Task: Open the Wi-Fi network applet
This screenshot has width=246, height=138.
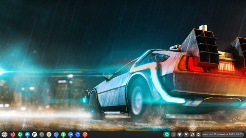Action: tap(186, 134)
